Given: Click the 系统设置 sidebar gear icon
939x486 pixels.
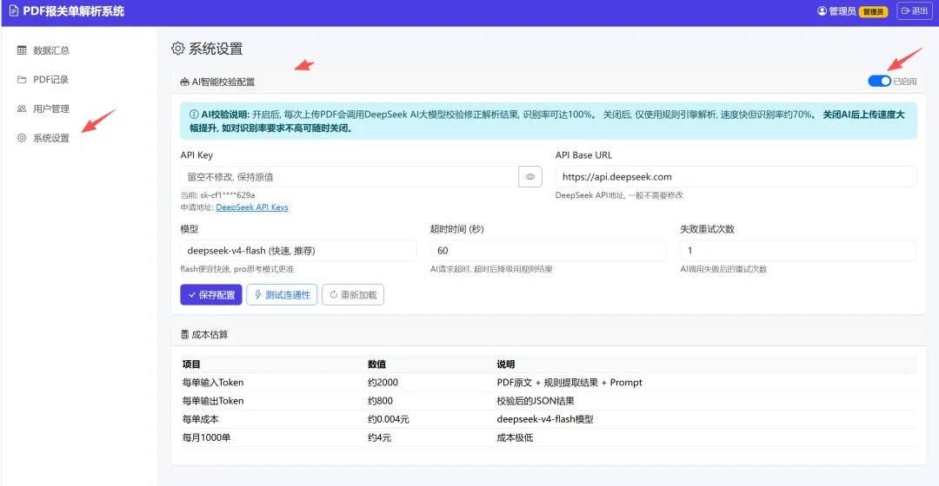Looking at the screenshot, I should click(22, 138).
